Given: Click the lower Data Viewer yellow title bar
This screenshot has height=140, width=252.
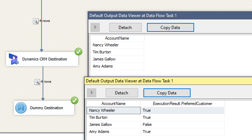Looking at the screenshot, I should 168,81.
